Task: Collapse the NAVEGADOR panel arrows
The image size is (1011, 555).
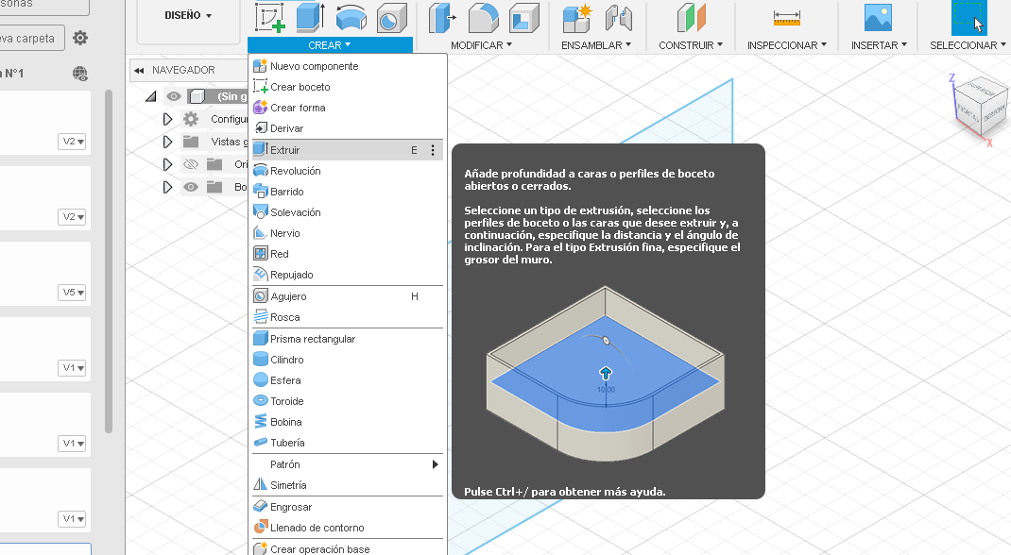Action: 139,70
